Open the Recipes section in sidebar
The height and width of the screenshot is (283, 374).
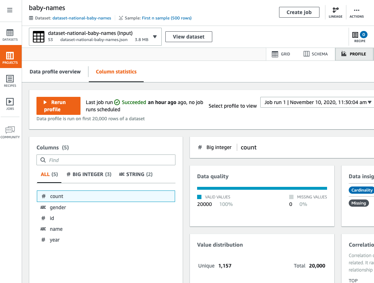click(10, 81)
